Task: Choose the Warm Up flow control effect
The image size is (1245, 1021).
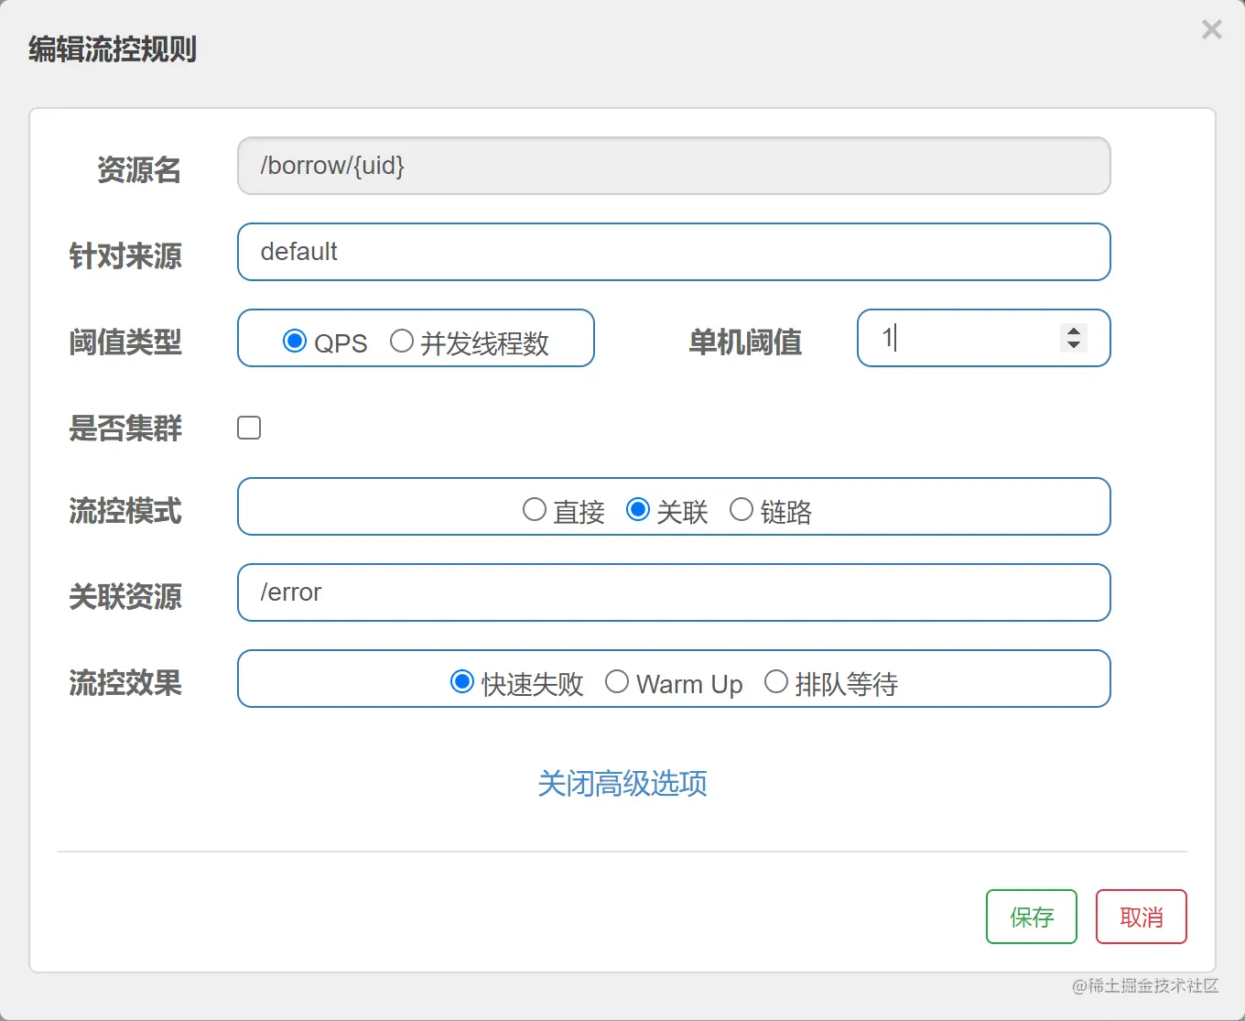Action: [617, 682]
